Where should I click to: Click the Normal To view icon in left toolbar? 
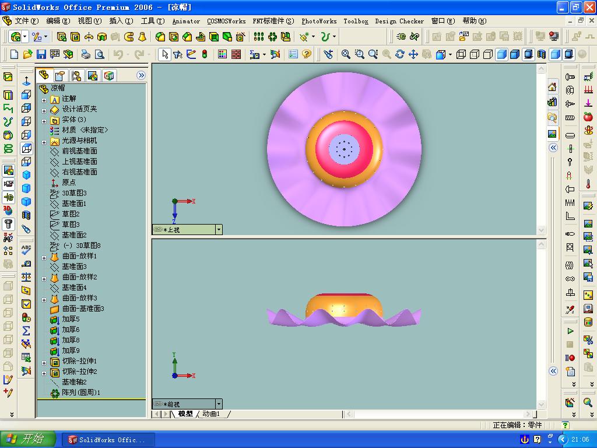click(26, 81)
